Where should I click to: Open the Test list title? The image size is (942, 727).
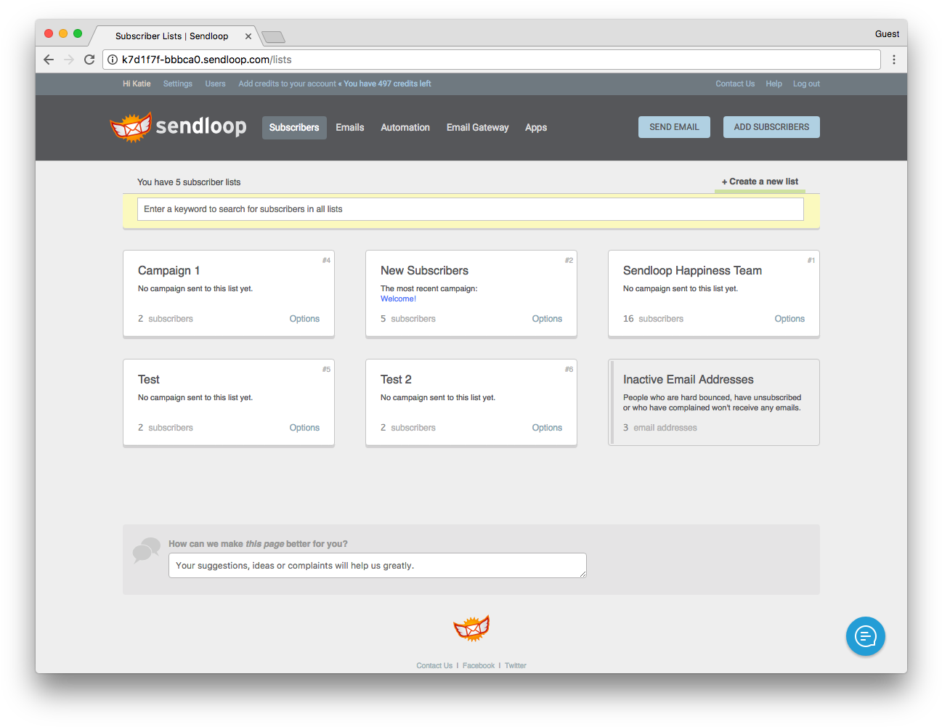click(149, 380)
